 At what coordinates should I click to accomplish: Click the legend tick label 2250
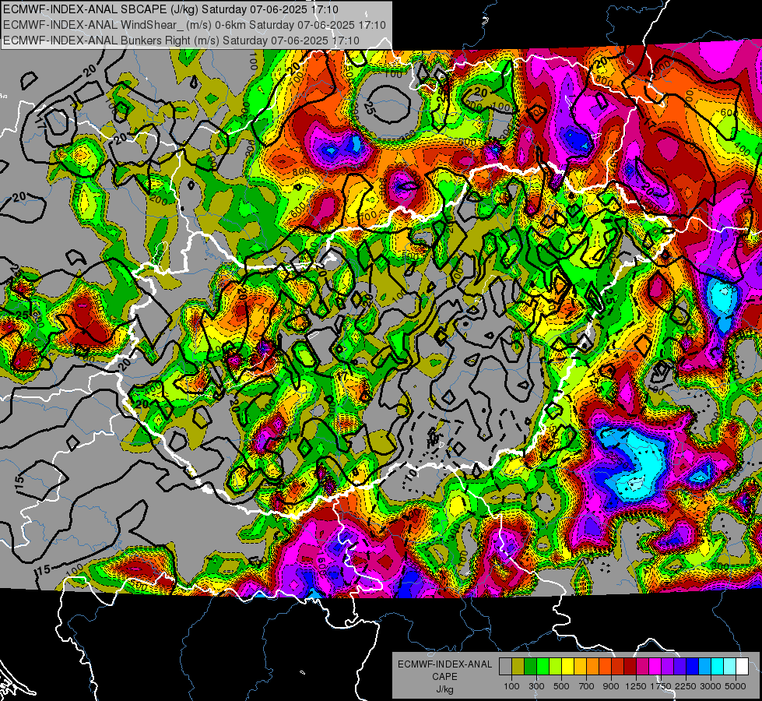(686, 686)
